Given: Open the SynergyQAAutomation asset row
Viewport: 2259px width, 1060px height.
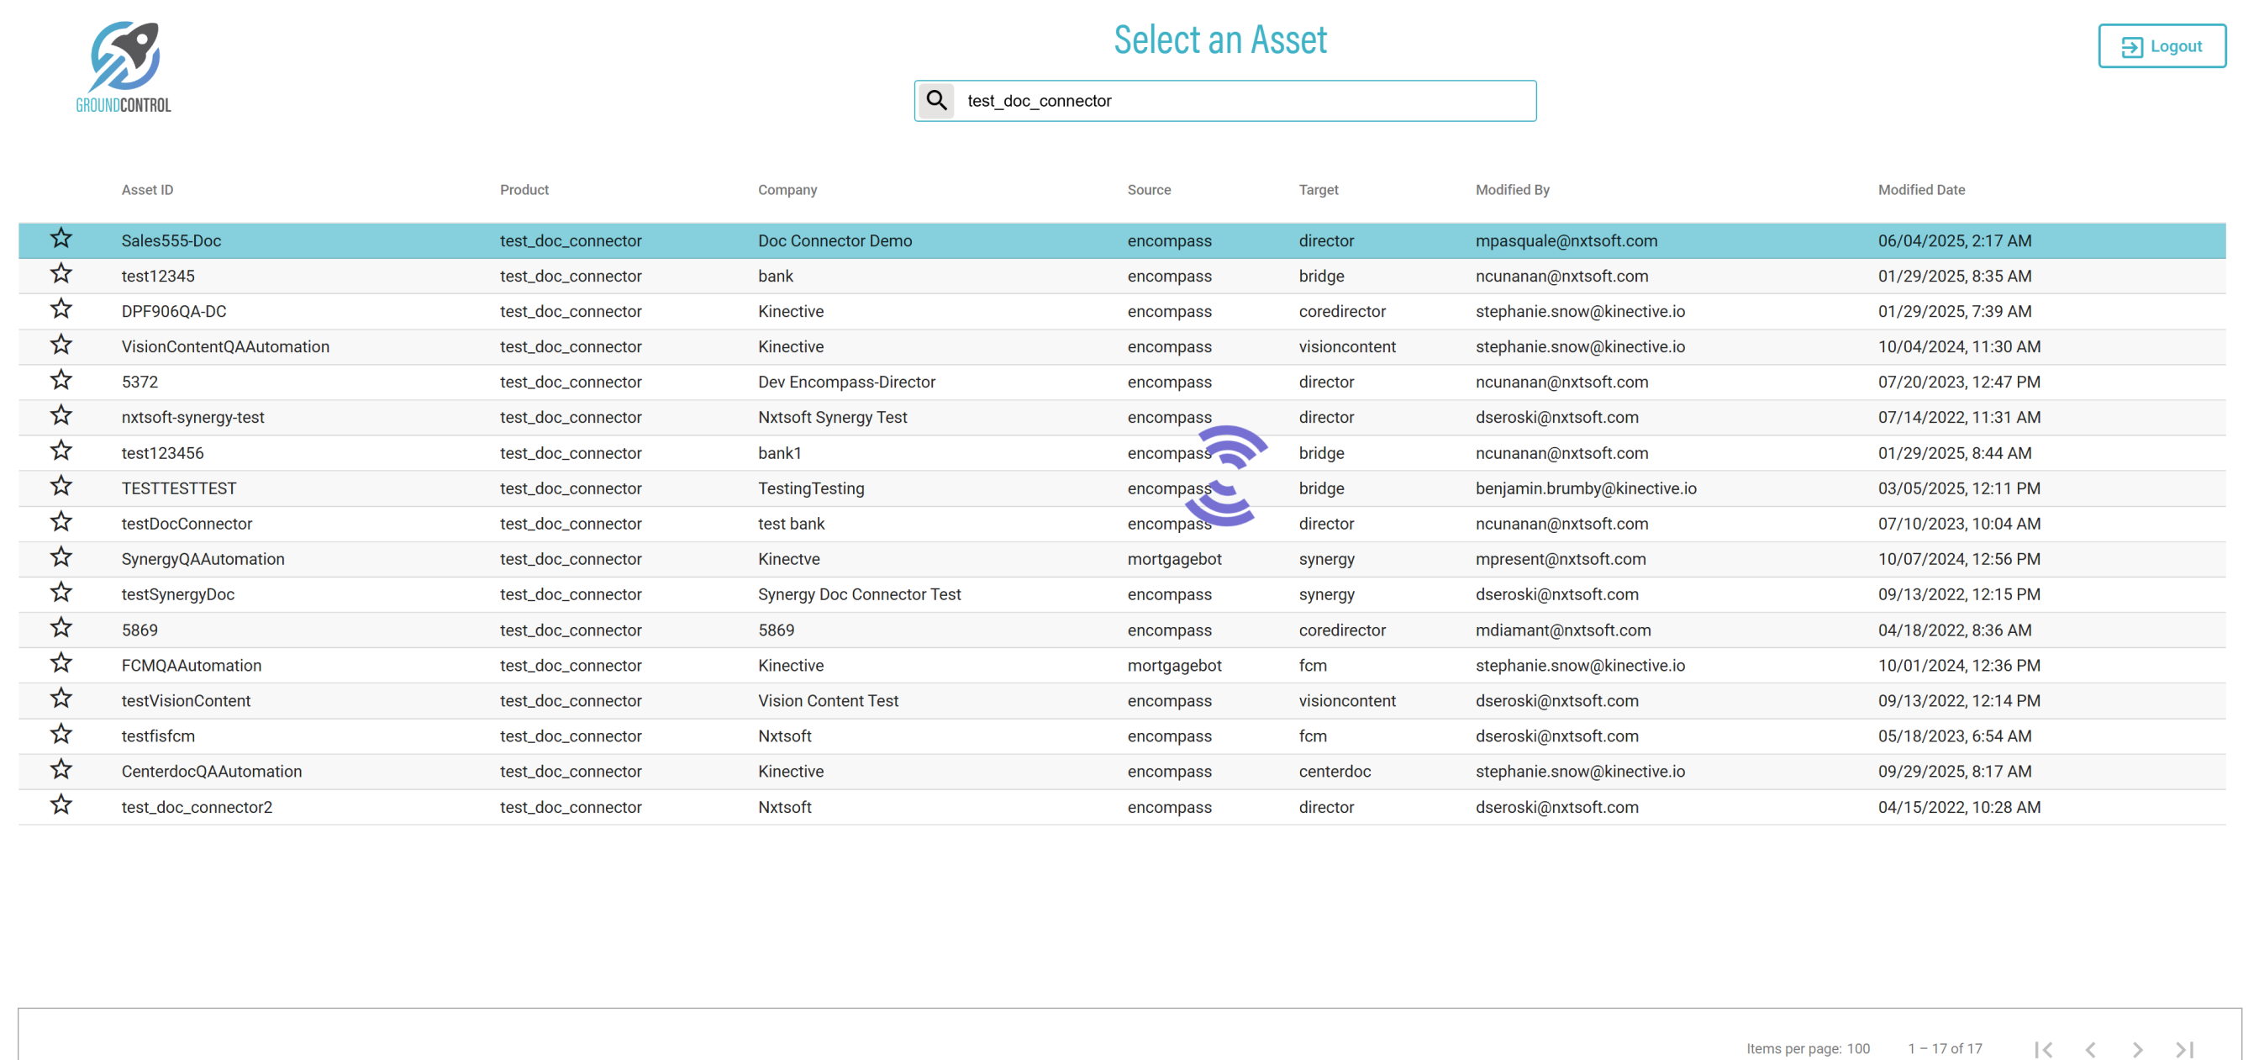Looking at the screenshot, I should pos(203,559).
